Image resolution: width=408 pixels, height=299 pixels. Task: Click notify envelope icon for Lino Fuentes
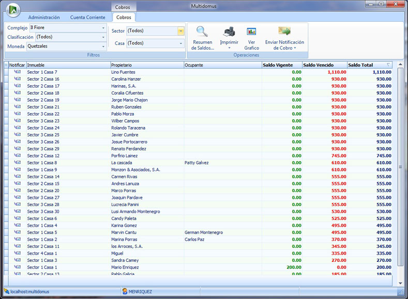[18, 72]
